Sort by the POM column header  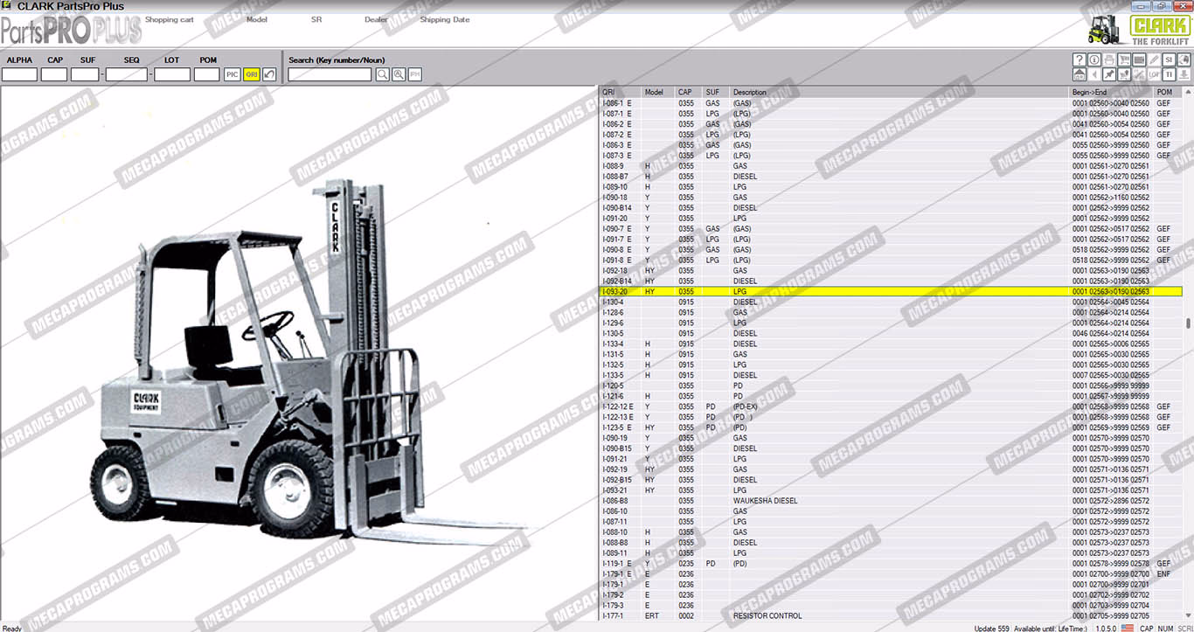[x=1168, y=92]
